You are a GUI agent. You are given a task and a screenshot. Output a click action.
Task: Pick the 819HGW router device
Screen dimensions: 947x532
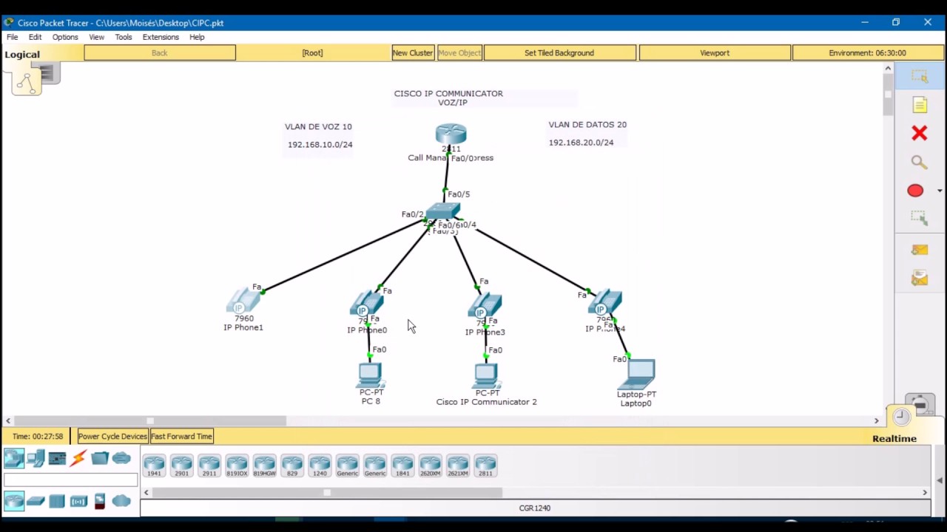[x=264, y=465]
